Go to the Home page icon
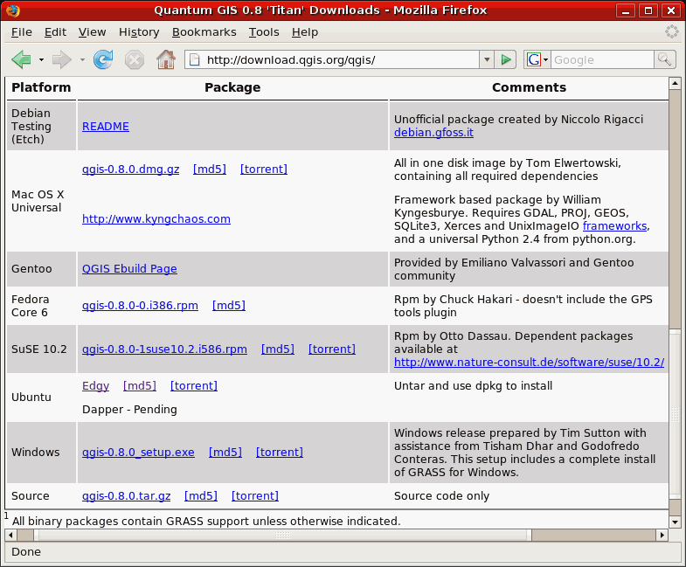This screenshot has width=686, height=567. 166,59
